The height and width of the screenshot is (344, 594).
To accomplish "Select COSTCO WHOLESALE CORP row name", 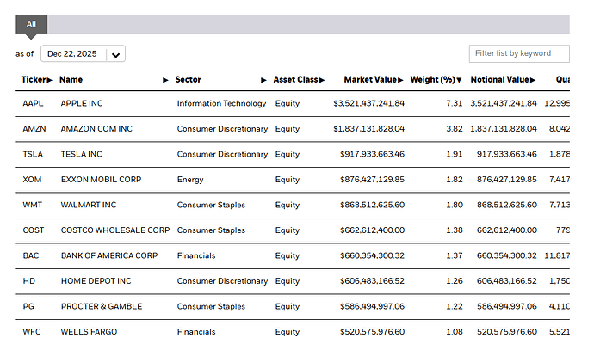I will click(x=114, y=230).
